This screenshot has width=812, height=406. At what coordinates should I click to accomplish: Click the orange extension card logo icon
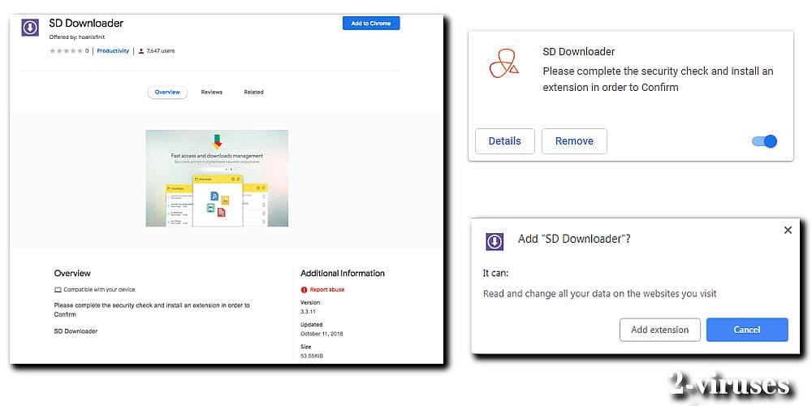(x=503, y=63)
